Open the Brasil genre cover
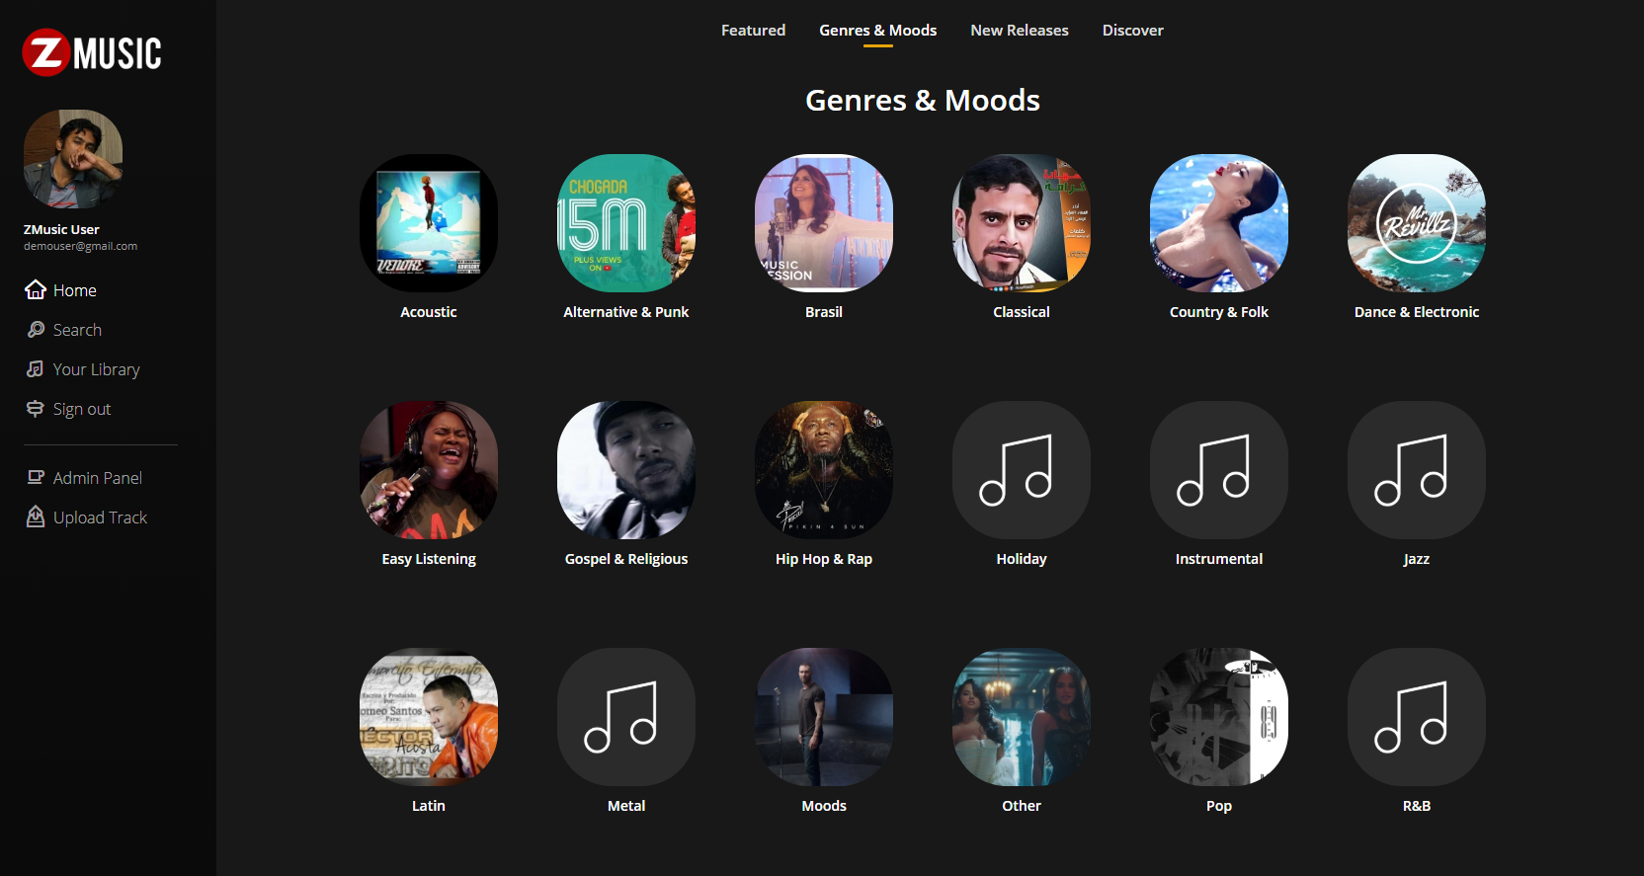Screen dimensions: 1644x876 click(824, 223)
